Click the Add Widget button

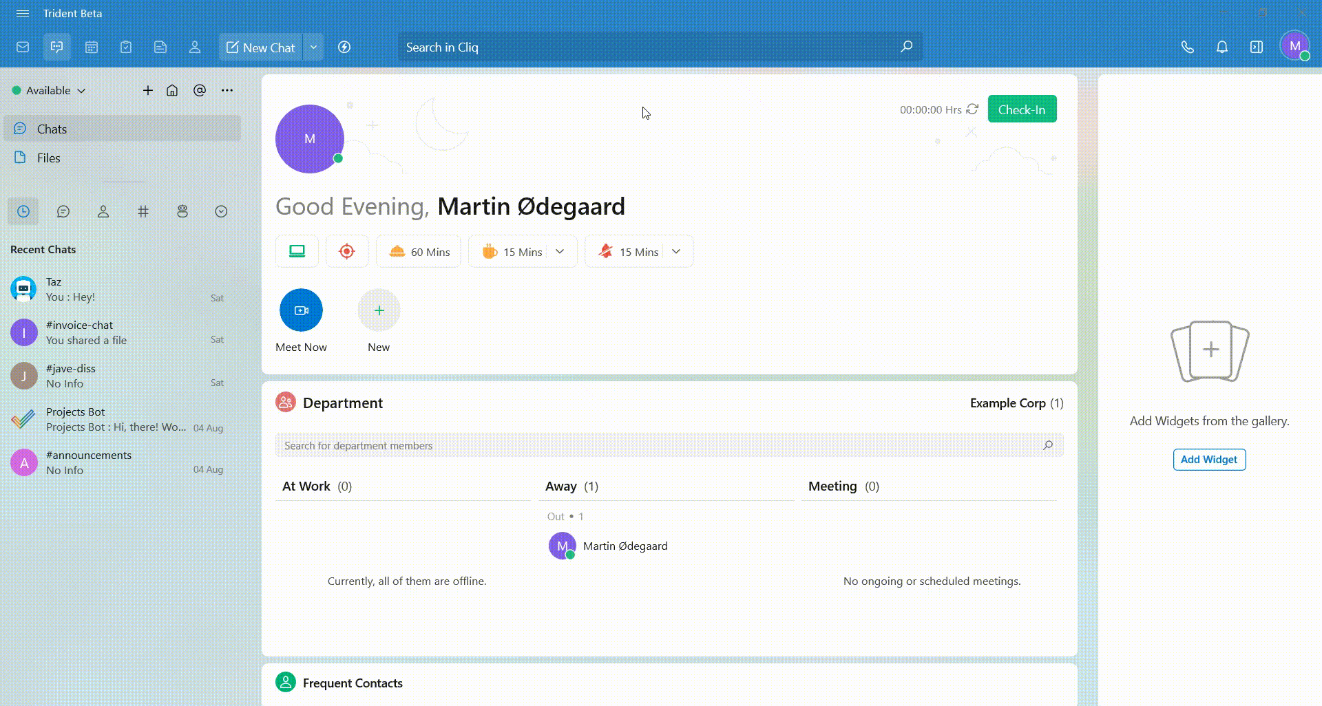click(1208, 460)
